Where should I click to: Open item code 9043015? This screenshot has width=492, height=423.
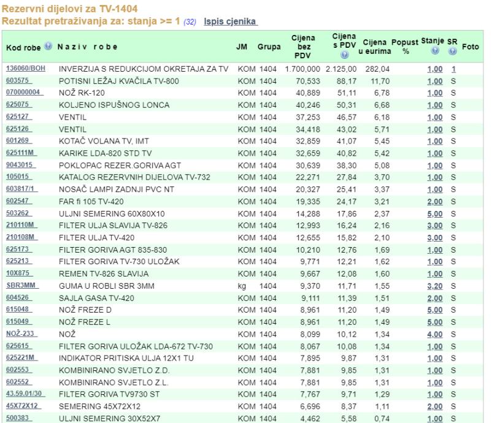20,165
